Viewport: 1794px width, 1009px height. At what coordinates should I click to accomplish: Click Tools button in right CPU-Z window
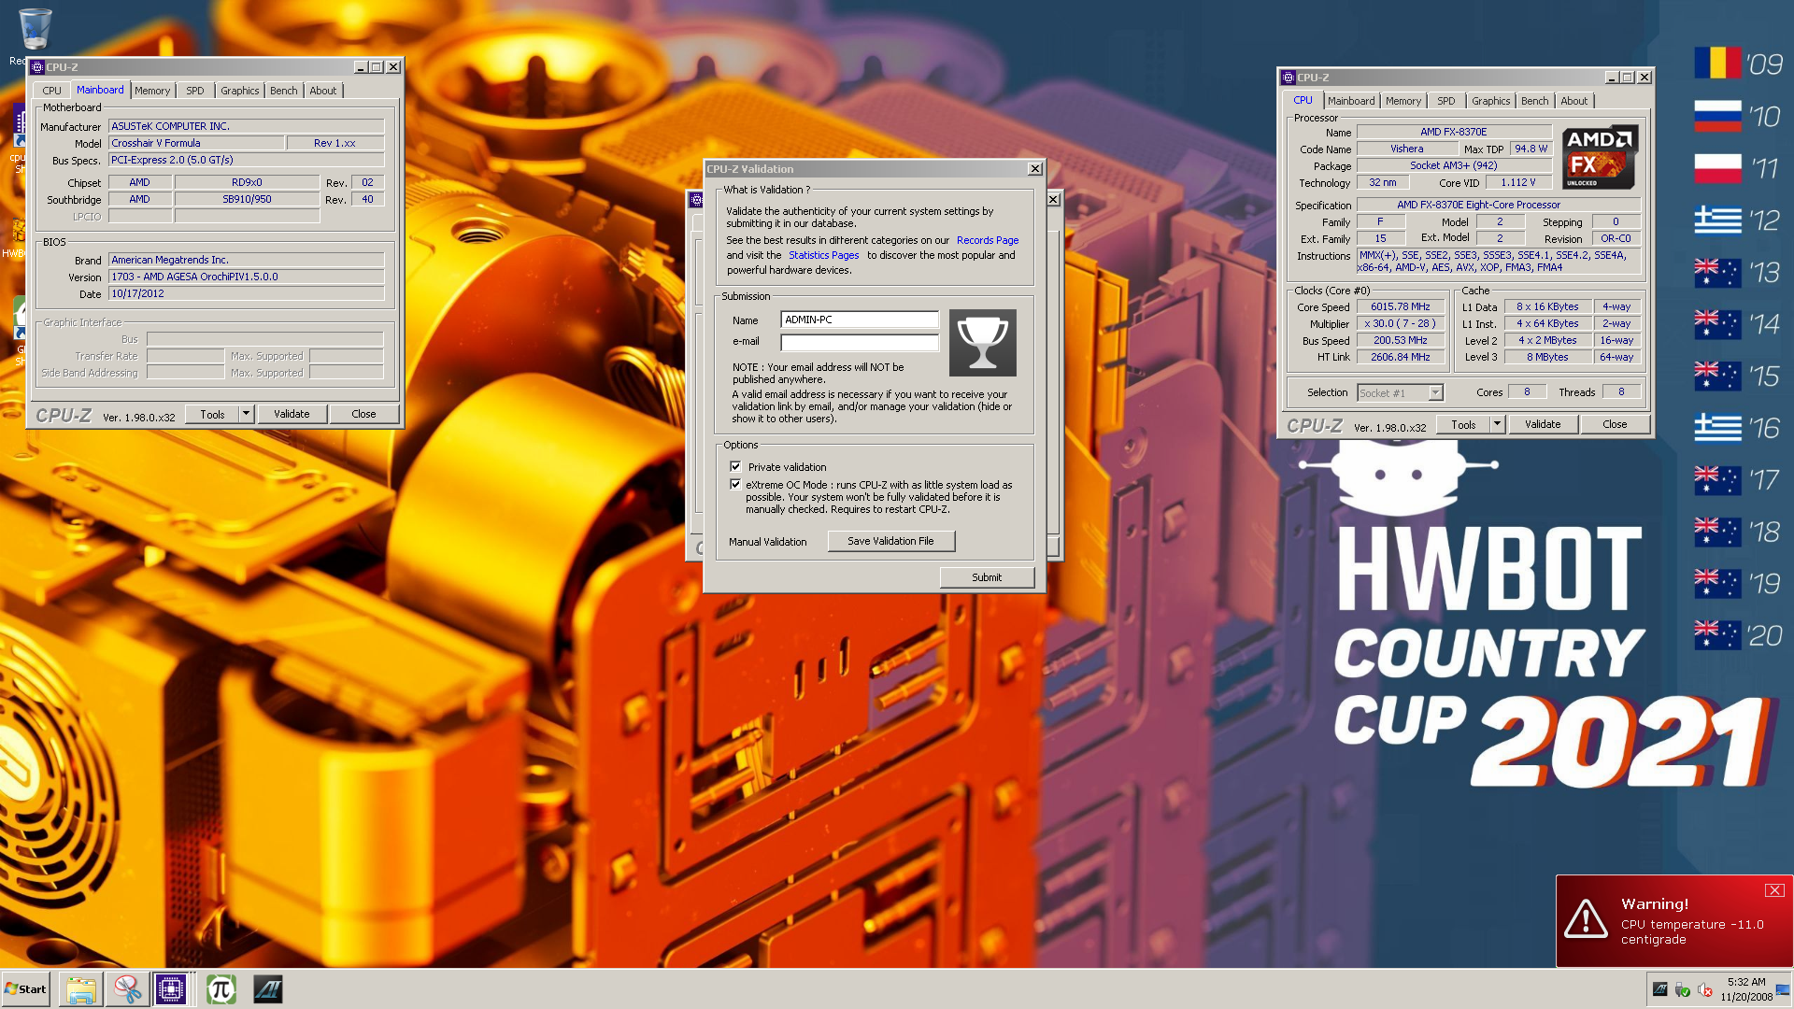coord(1463,424)
